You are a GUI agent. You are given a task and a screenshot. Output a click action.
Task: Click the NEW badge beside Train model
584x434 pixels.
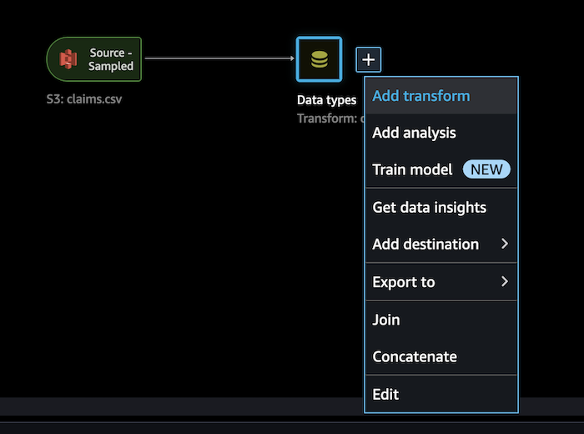(x=486, y=169)
